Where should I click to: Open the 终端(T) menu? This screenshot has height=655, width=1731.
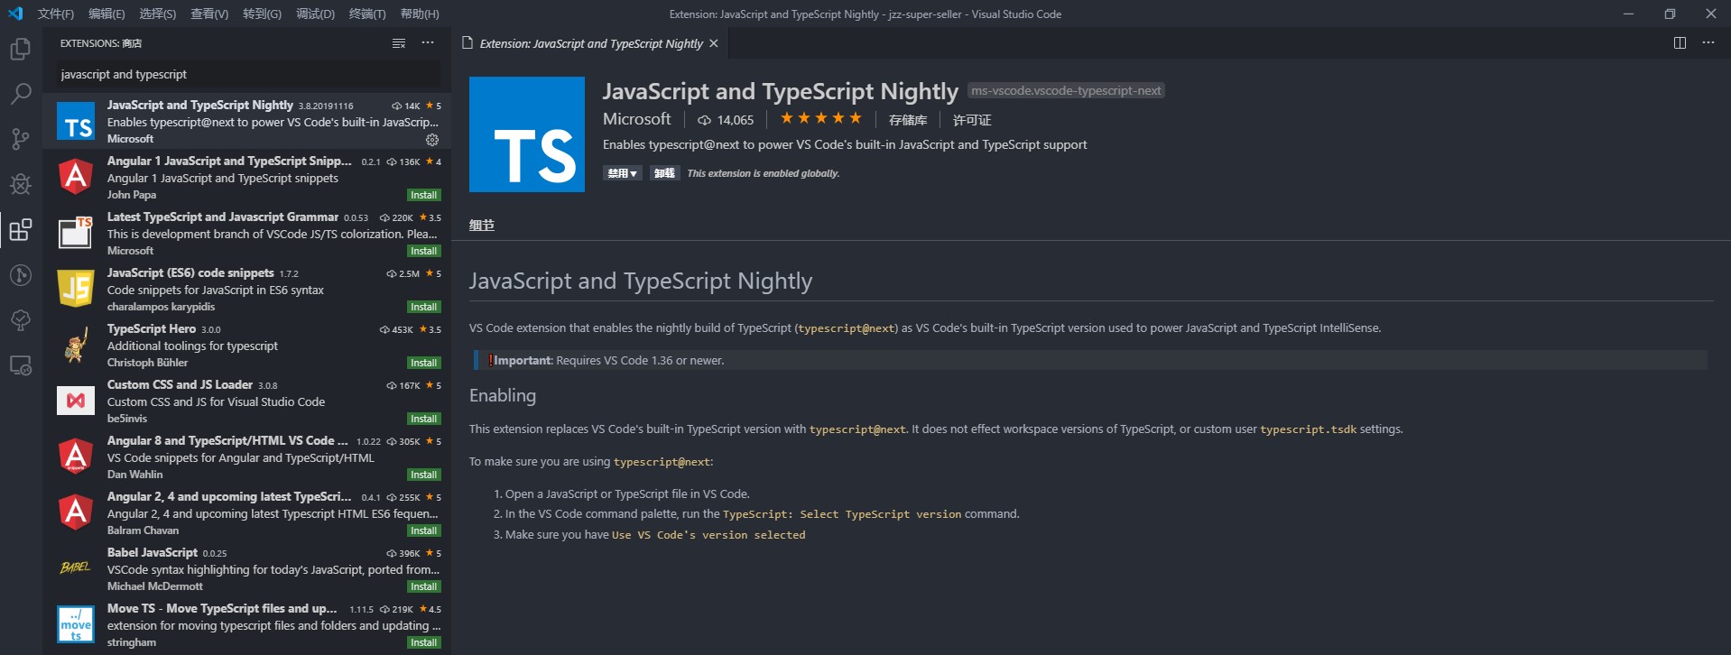pyautogui.click(x=367, y=14)
